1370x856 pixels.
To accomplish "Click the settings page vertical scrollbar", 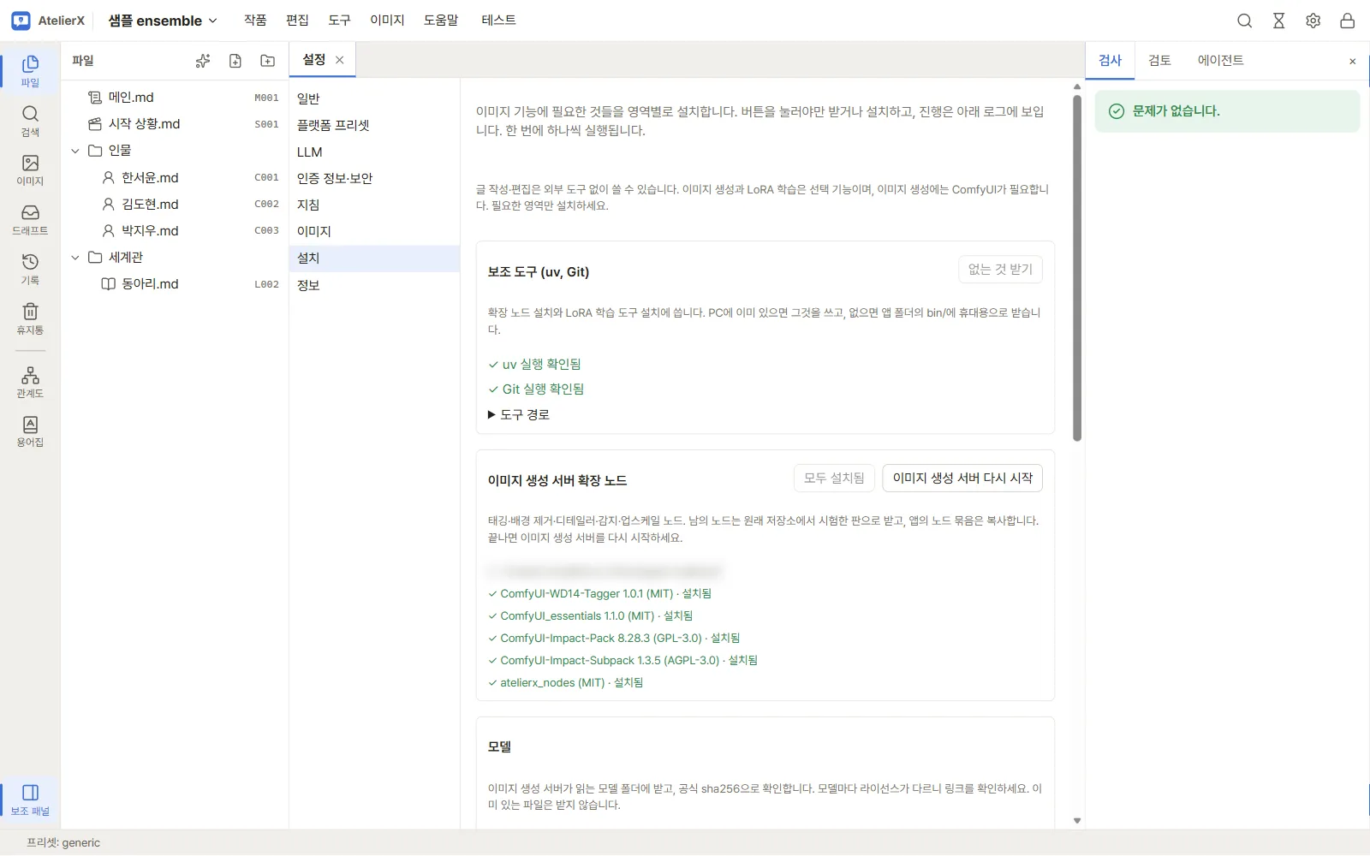I will (x=1077, y=267).
